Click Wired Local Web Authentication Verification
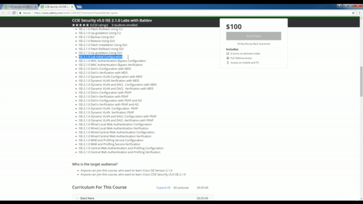This screenshot has height=204, width=363. [x=113, y=128]
